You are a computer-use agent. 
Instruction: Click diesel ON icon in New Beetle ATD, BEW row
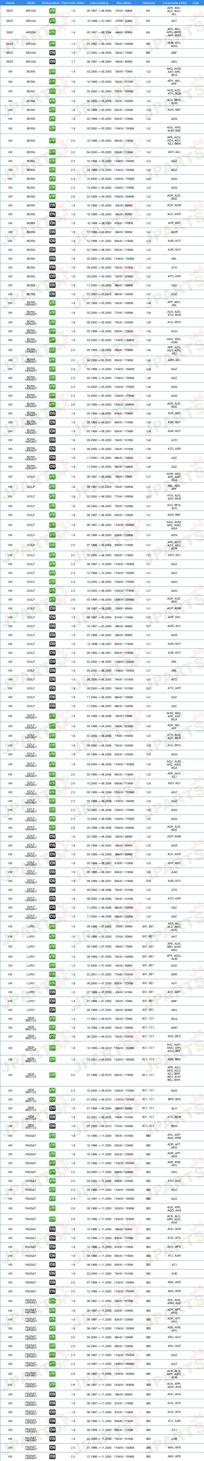(52, 1117)
